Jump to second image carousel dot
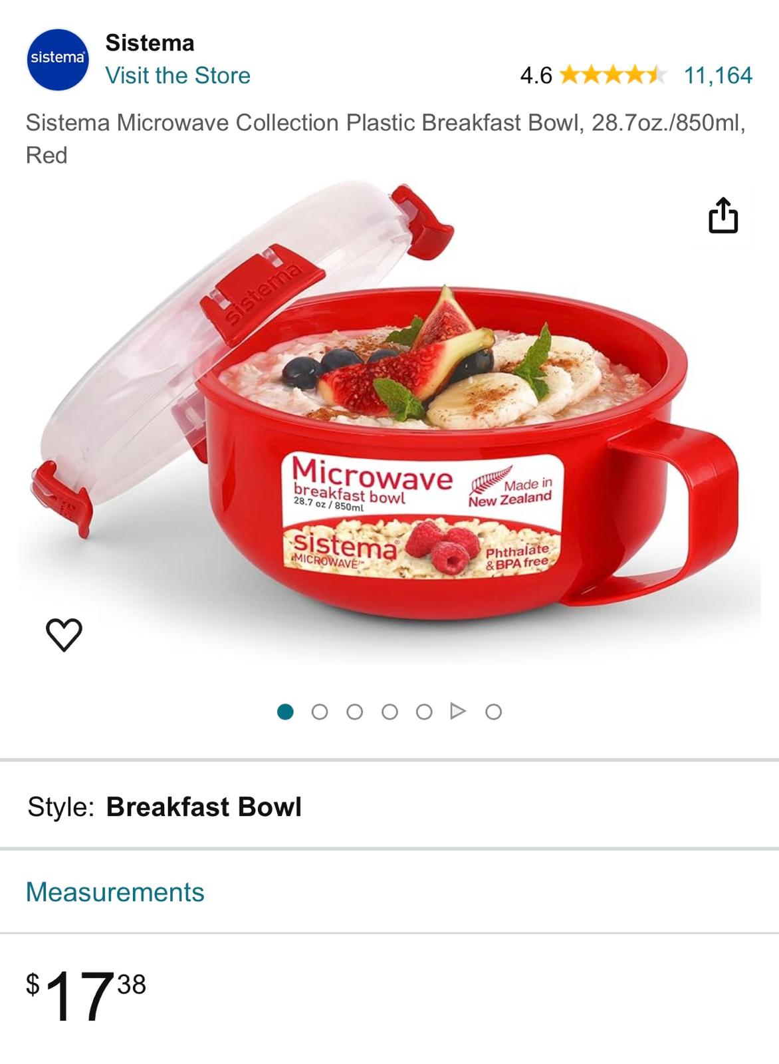 (320, 712)
